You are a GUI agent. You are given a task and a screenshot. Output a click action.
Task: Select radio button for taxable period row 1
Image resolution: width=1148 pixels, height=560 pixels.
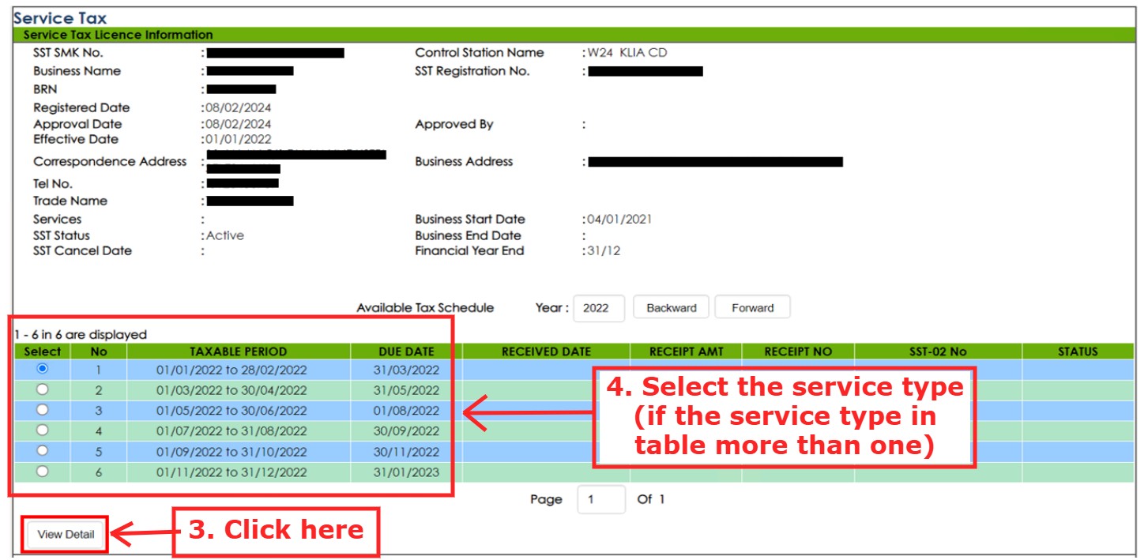(x=43, y=369)
